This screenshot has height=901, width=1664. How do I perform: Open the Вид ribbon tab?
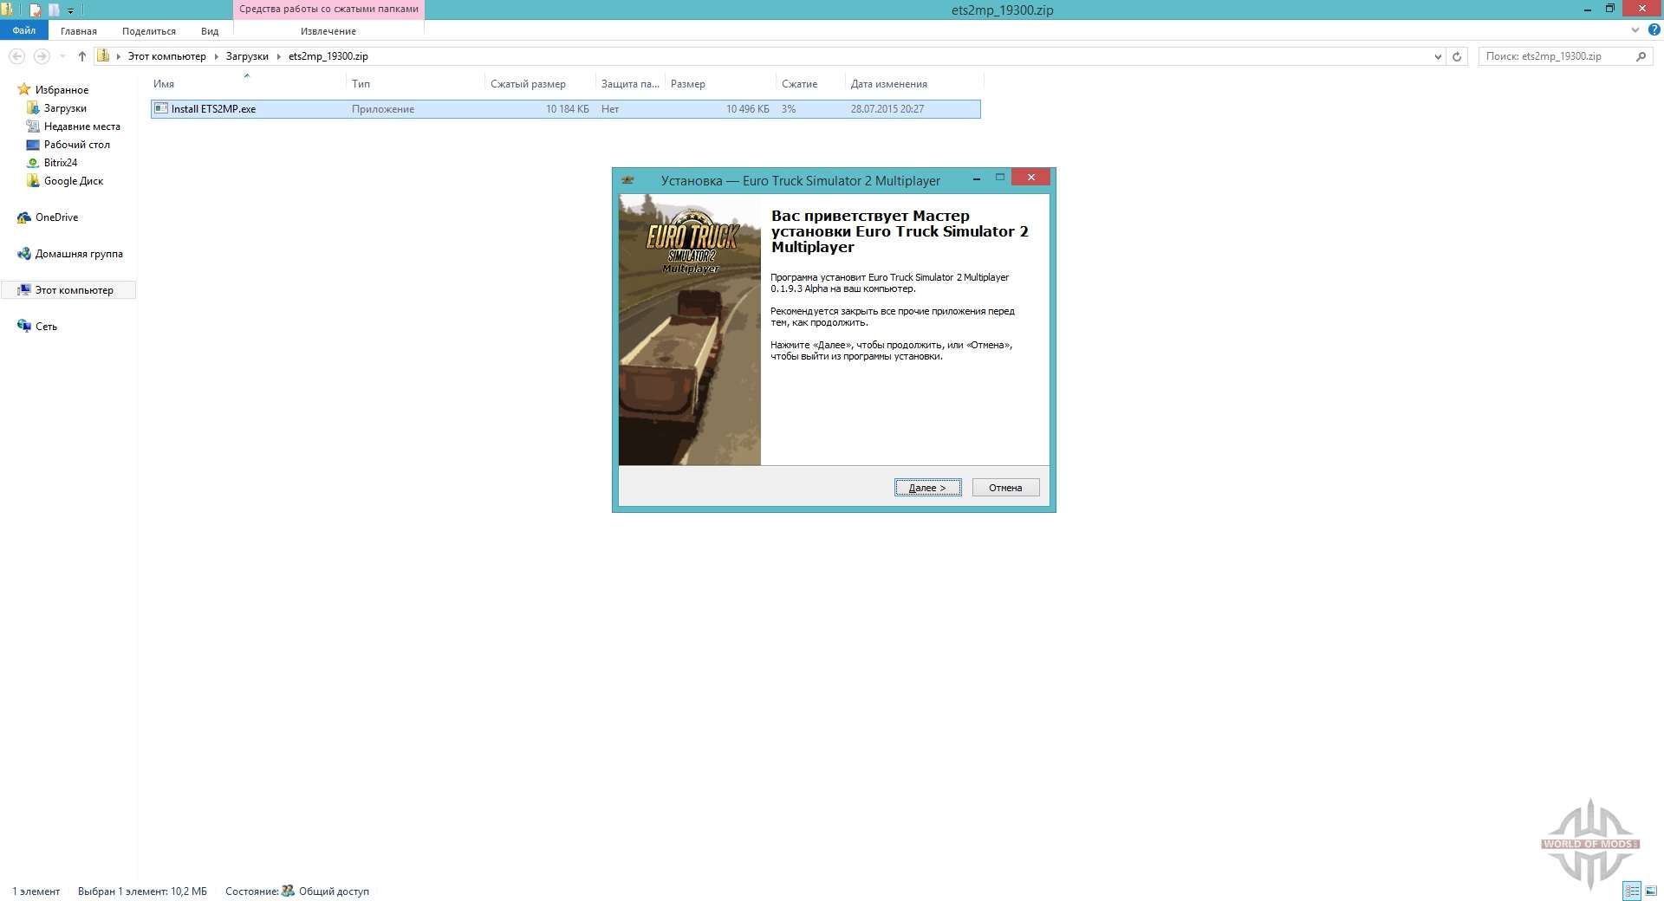(210, 31)
